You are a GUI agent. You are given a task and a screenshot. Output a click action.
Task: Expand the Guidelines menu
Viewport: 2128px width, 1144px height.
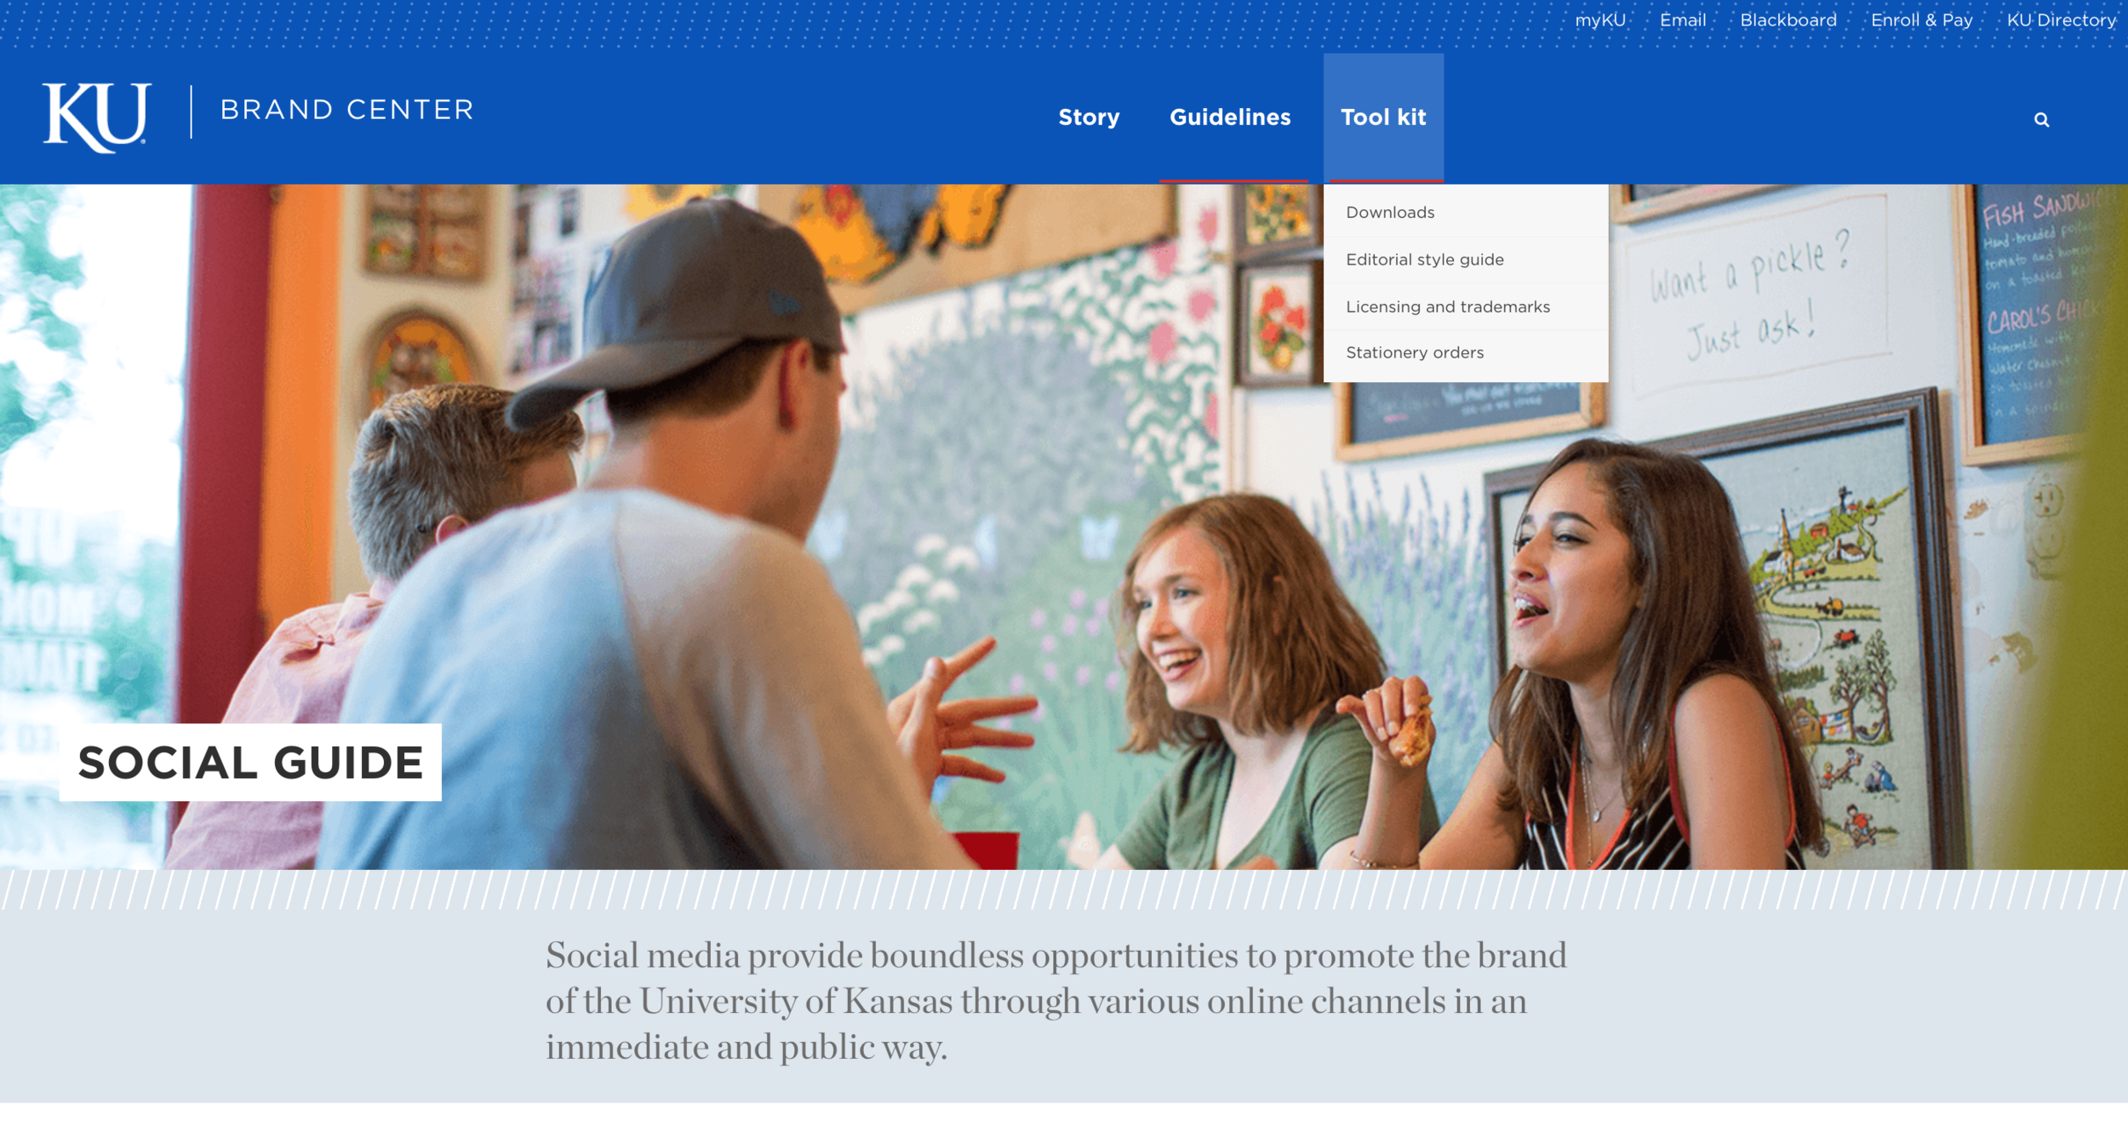coord(1230,117)
